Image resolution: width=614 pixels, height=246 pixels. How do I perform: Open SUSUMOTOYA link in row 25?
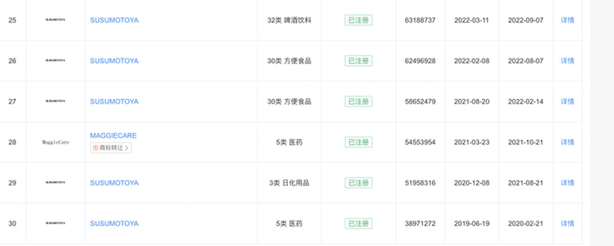114,20
